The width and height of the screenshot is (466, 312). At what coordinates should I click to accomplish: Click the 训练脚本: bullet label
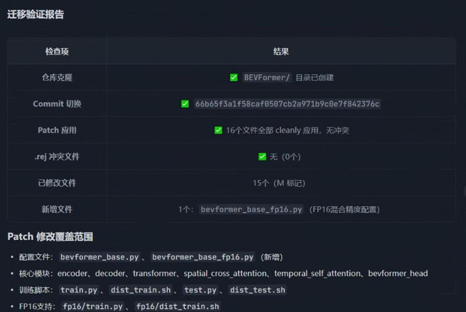tap(36, 290)
